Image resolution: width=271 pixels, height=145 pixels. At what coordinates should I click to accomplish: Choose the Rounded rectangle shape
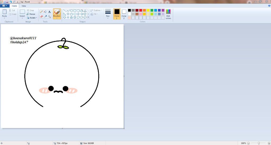coord(78,11)
